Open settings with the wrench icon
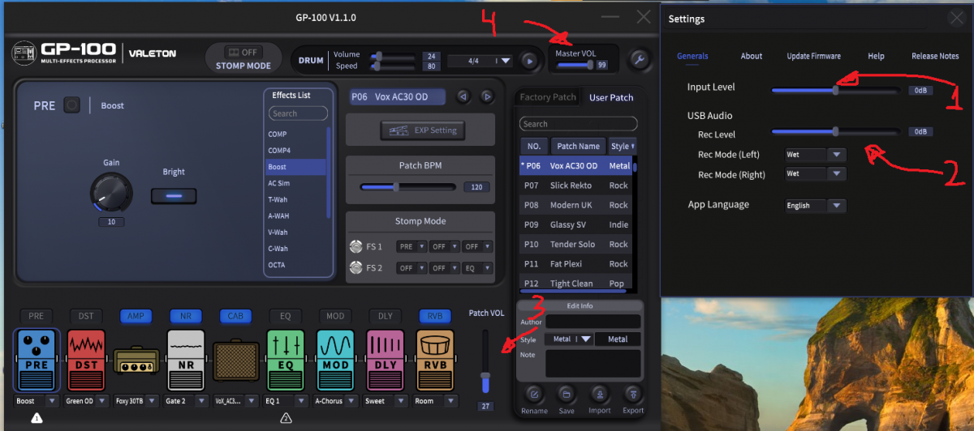The width and height of the screenshot is (974, 431). (640, 59)
